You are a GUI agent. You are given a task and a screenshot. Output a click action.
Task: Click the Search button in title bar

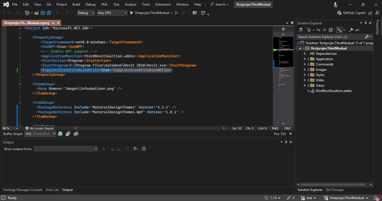coord(219,4)
